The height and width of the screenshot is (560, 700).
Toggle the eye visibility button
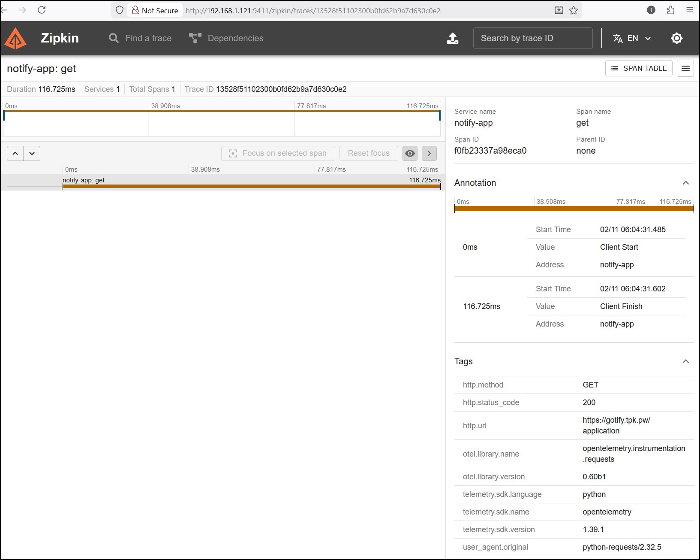pyautogui.click(x=410, y=153)
